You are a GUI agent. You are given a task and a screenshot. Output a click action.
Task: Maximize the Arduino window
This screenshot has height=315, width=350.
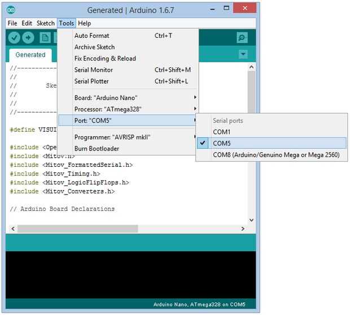(x=226, y=8)
